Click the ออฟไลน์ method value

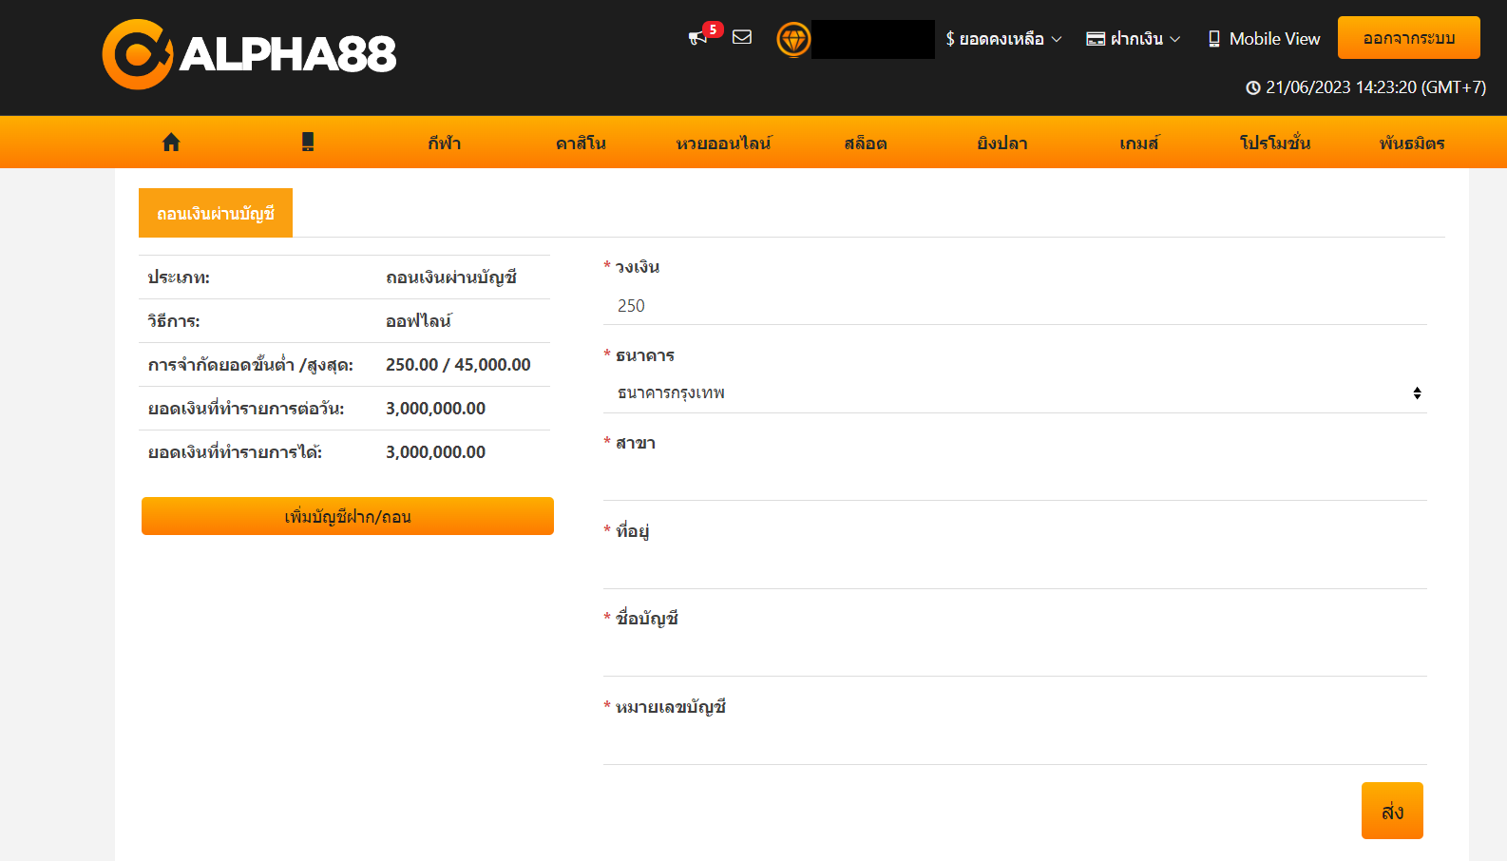pos(419,321)
